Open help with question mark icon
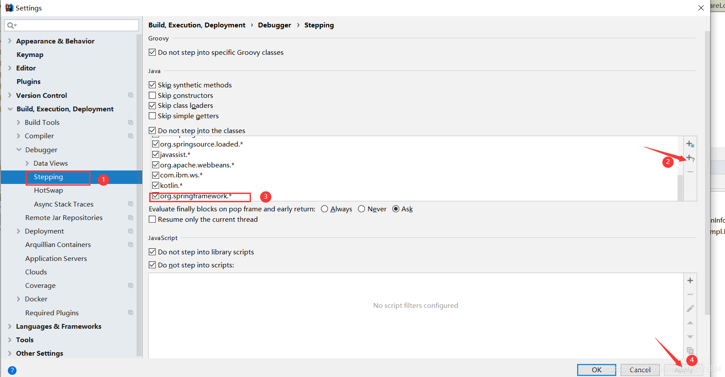The width and height of the screenshot is (725, 377). pyautogui.click(x=12, y=370)
